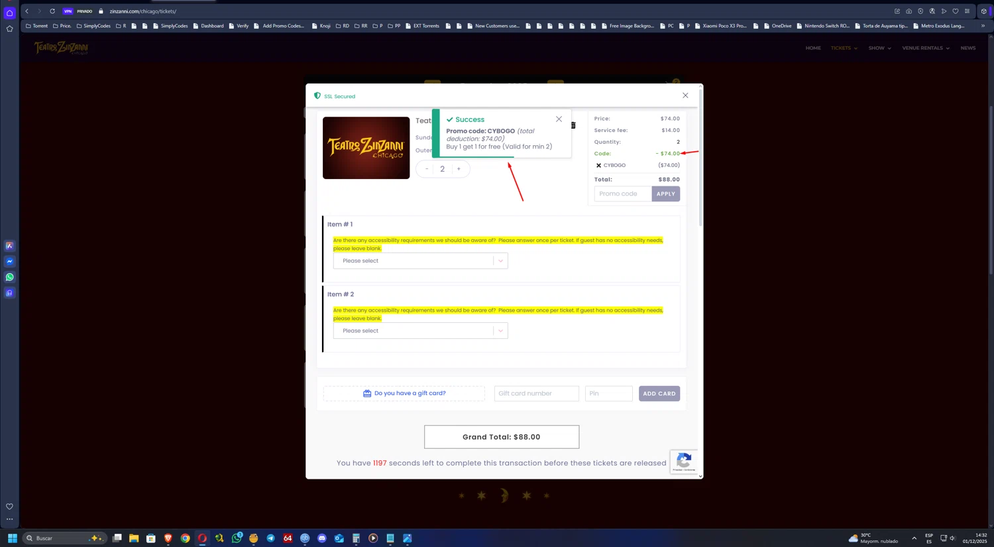Image resolution: width=994 pixels, height=547 pixels.
Task: Open the NEWS nav item
Action: (968, 48)
